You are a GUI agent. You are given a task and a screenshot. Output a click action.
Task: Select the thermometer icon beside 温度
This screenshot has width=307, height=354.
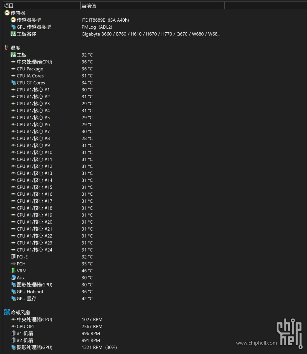7,48
